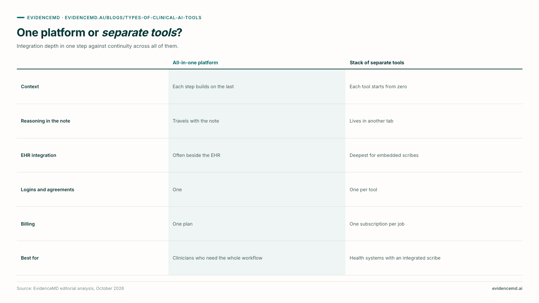Click the cell 'Travels with the note'
Image resolution: width=539 pixels, height=303 pixels.
(x=196, y=121)
